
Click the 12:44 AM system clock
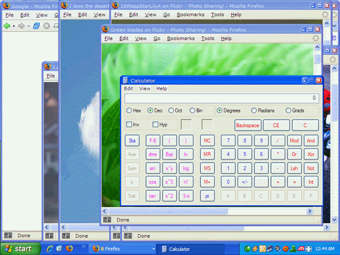pos(325,249)
